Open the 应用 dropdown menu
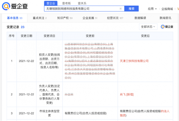Viewport: 179px width, 121px height. [x=152, y=9]
